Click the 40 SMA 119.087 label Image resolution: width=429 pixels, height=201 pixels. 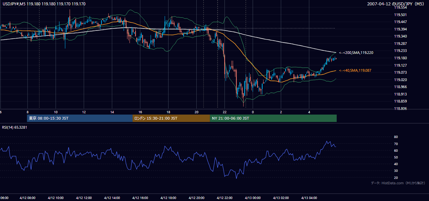tap(355, 70)
